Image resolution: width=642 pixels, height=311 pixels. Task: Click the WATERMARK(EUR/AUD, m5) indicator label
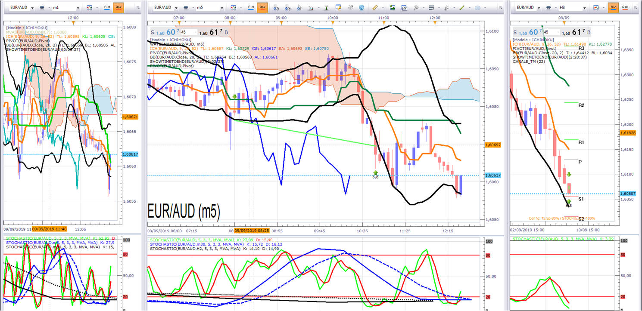point(177,44)
